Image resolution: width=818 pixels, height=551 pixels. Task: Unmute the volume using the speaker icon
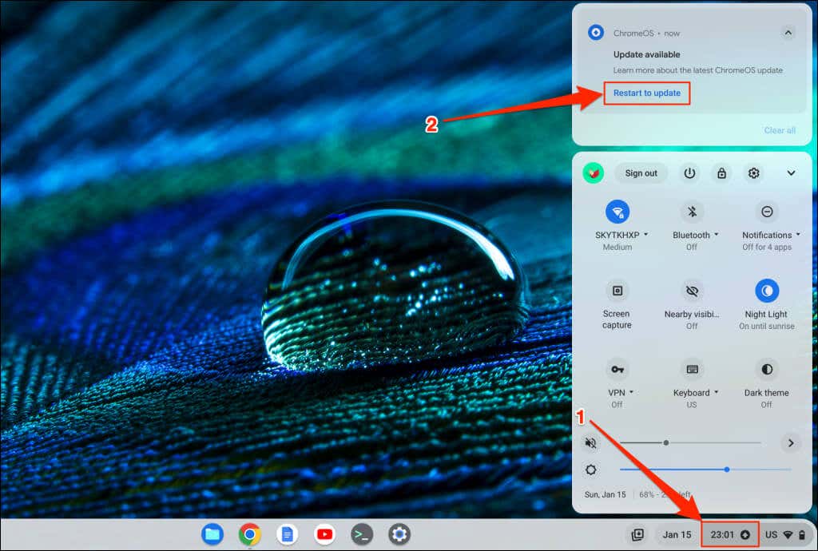[590, 443]
